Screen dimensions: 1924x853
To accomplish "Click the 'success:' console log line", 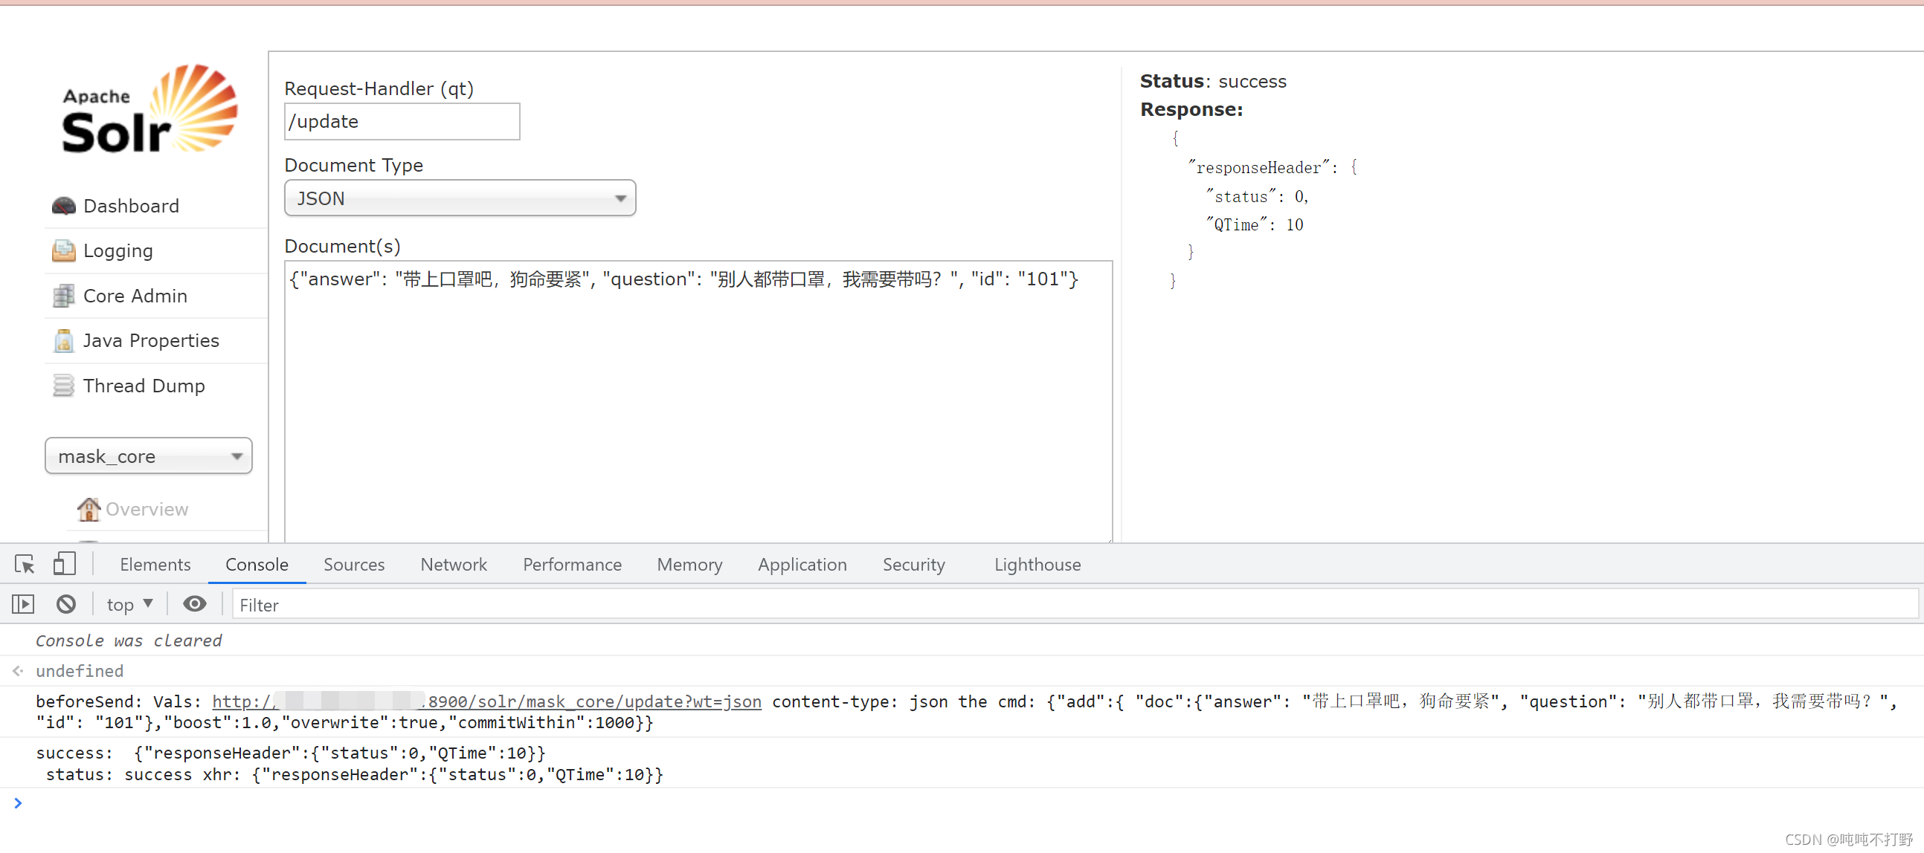I will pos(291,753).
